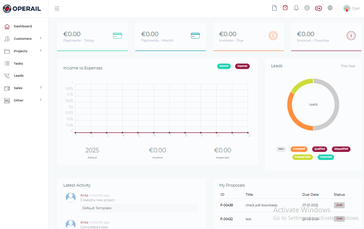Open proposal P-00438 link
Image resolution: width=364 pixels, height=229 pixels.
pos(226,205)
